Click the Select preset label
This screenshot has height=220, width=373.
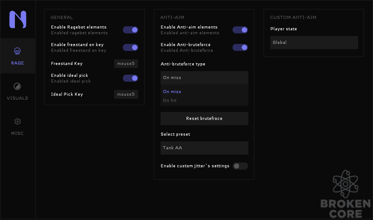coord(176,134)
